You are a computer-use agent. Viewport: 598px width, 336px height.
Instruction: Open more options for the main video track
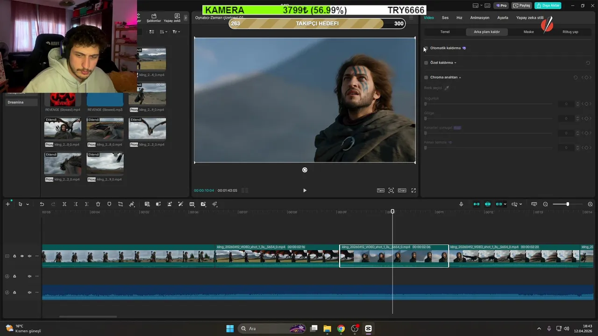click(37, 256)
